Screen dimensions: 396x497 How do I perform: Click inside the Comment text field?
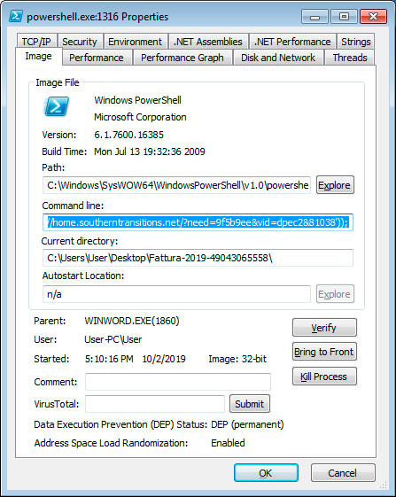coord(178,382)
